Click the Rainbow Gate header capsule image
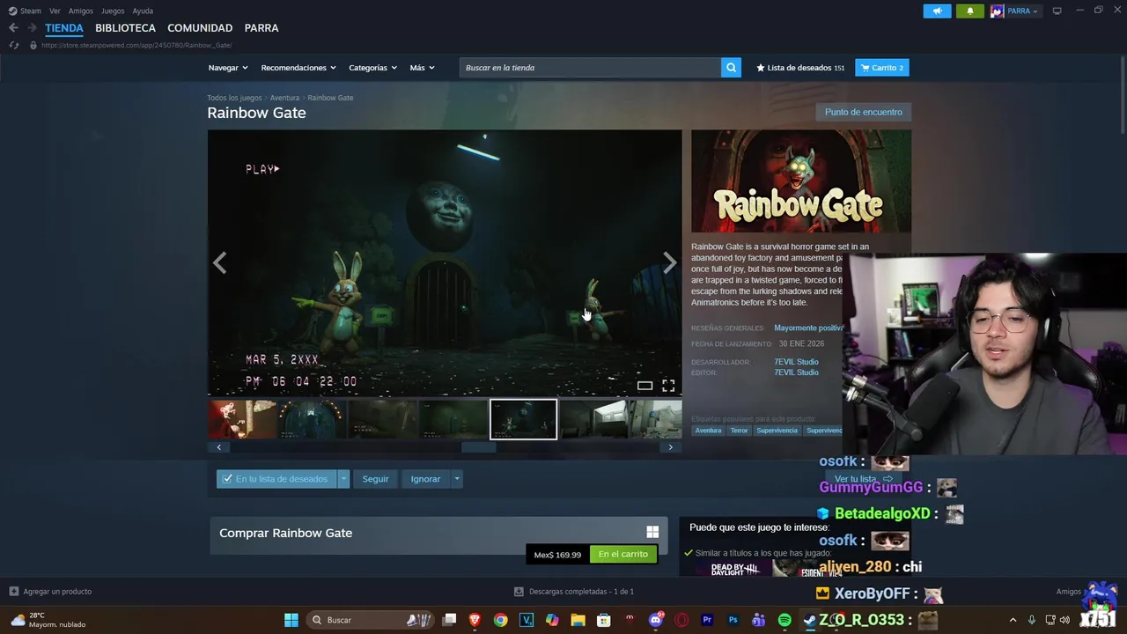Image resolution: width=1127 pixels, height=634 pixels. [801, 181]
